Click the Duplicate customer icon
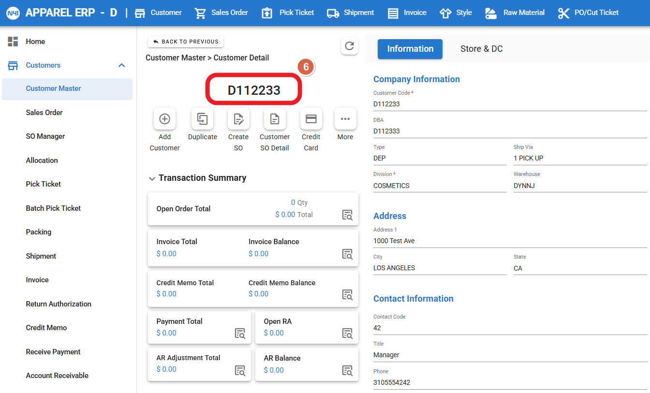The width and height of the screenshot is (650, 393). click(x=202, y=119)
